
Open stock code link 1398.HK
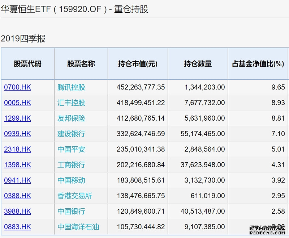(x=17, y=164)
